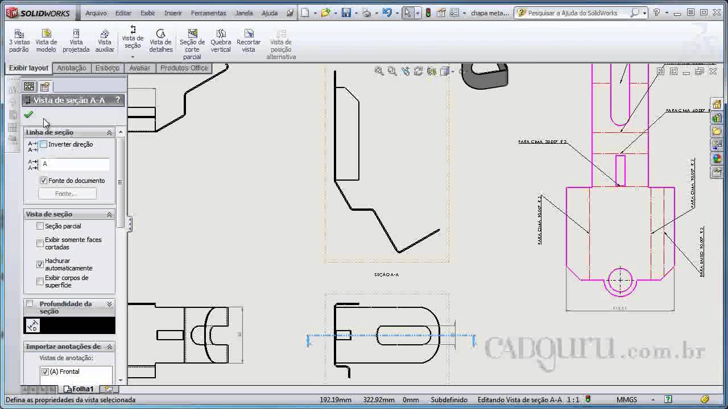728x409 pixels.
Task: Click the Vista de seção tool
Action: coord(133,37)
